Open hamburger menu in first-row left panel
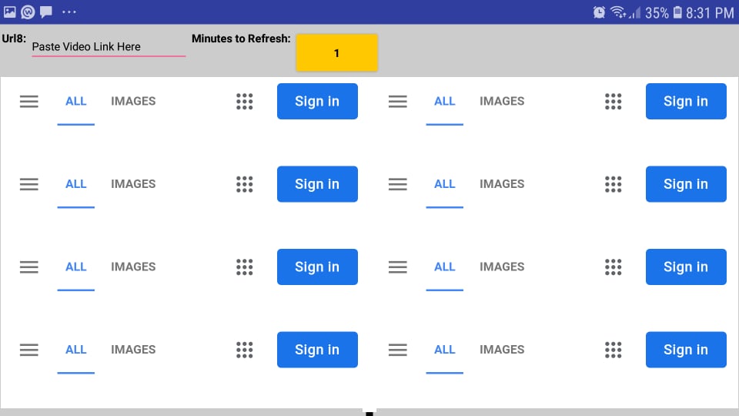 coord(28,102)
